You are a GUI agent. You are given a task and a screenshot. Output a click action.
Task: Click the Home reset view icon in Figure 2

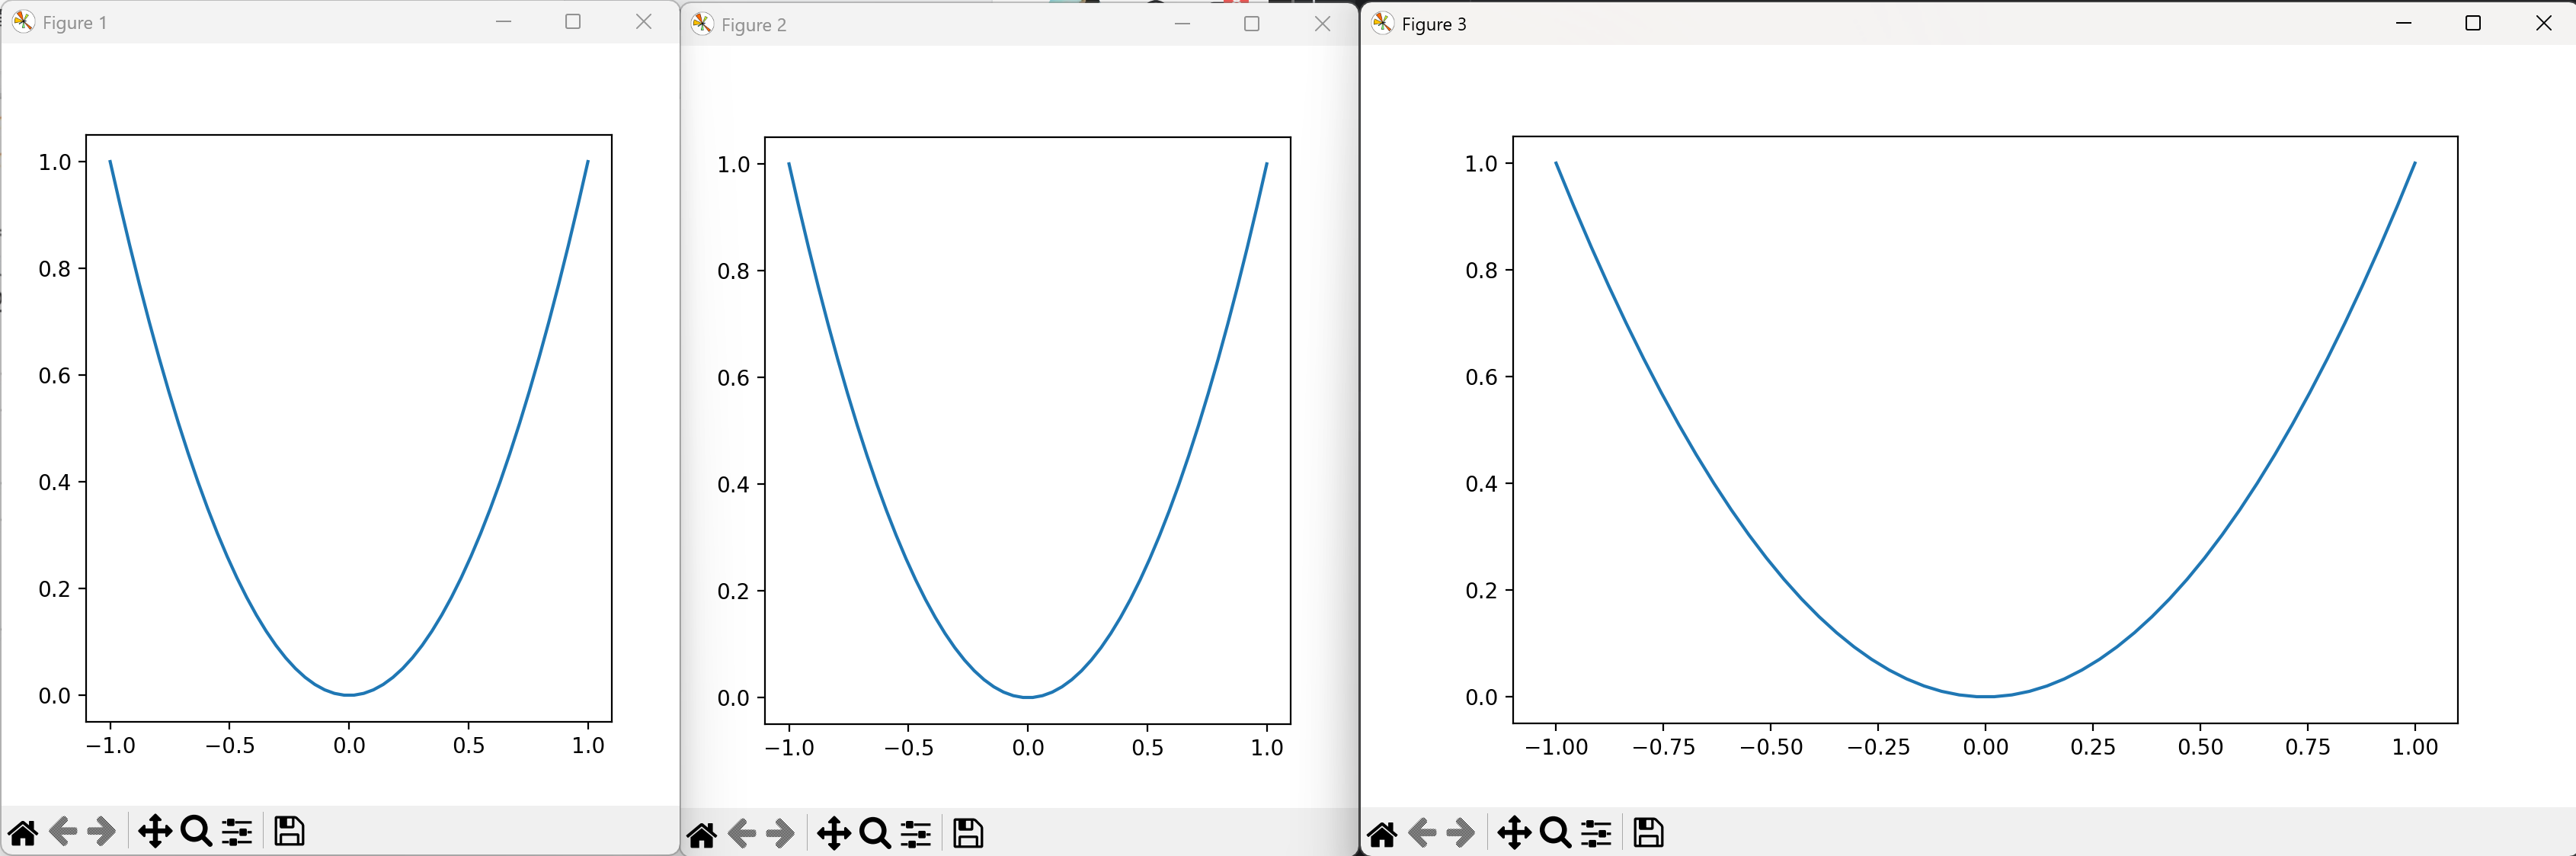coord(701,834)
